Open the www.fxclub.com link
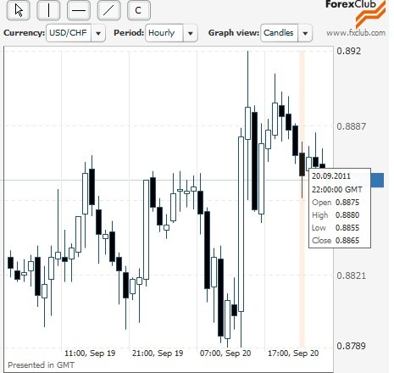 (x=356, y=33)
